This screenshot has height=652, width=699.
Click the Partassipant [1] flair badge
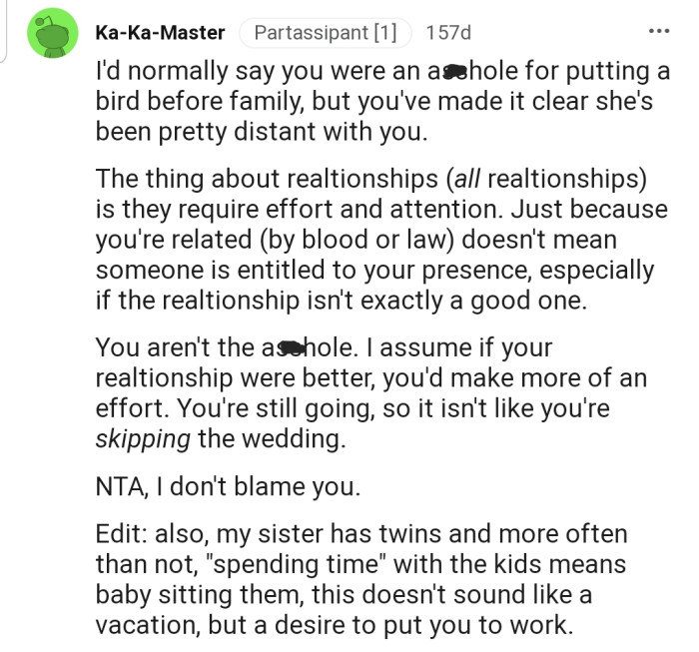324,33
